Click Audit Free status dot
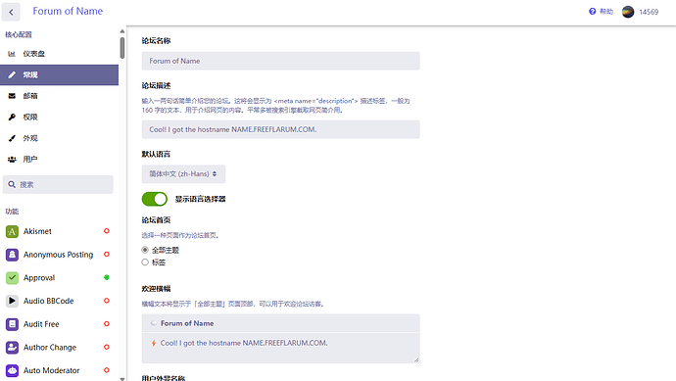This screenshot has width=676, height=381. coord(107,323)
